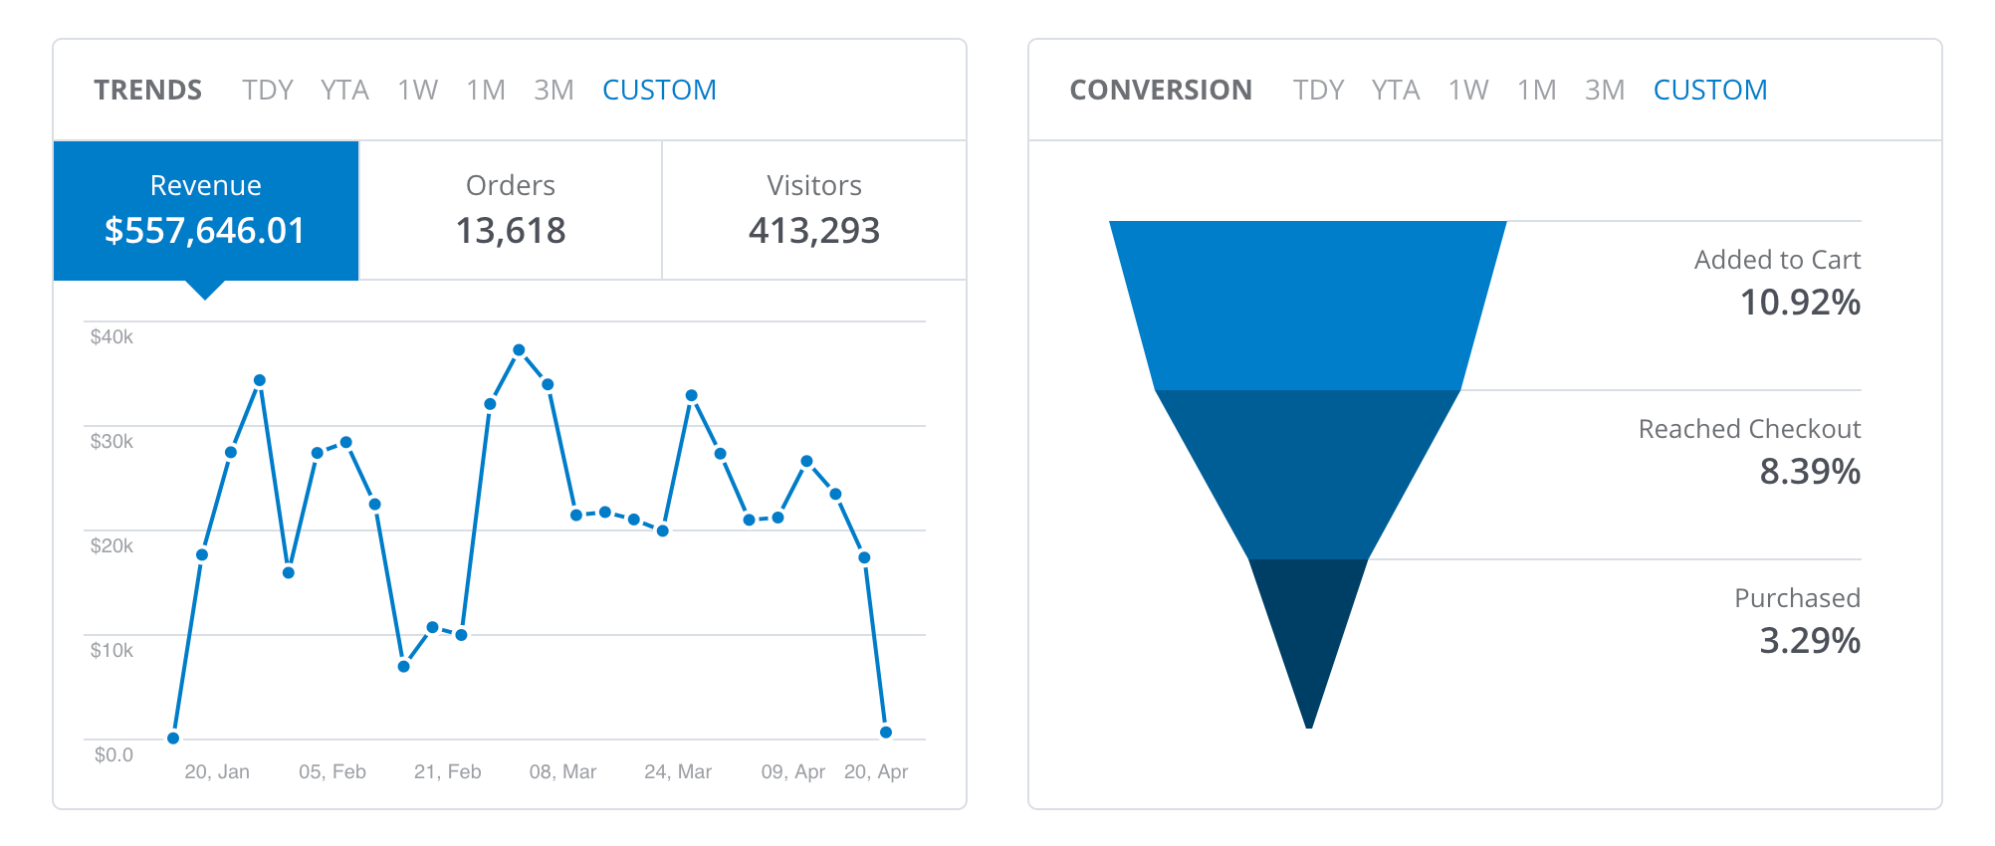The height and width of the screenshot is (846, 1995).
Task: Click the Reached Checkout funnel segment
Action: click(1307, 474)
